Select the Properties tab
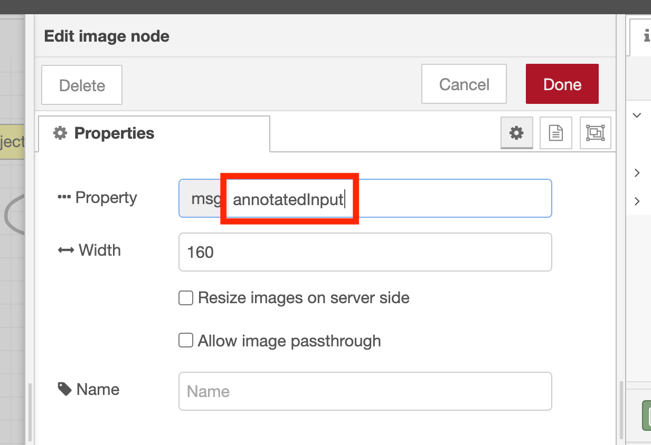Screen dimensions: 651x445 (x=154, y=133)
